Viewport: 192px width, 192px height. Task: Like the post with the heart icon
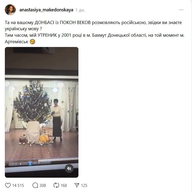(8, 186)
